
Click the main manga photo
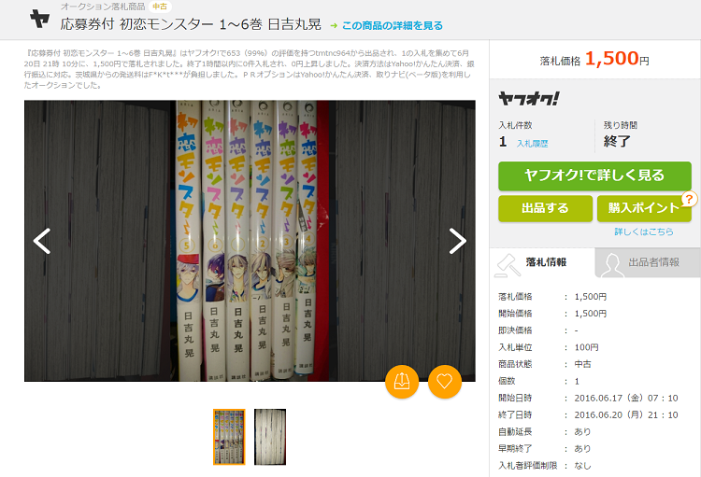click(250, 241)
